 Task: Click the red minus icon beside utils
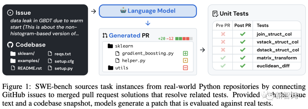pos(185,68)
